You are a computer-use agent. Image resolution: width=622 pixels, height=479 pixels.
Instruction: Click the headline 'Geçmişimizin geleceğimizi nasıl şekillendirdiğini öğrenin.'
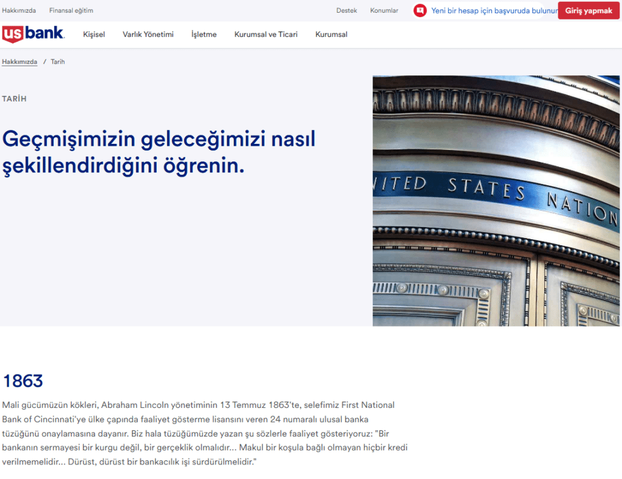coord(159,152)
